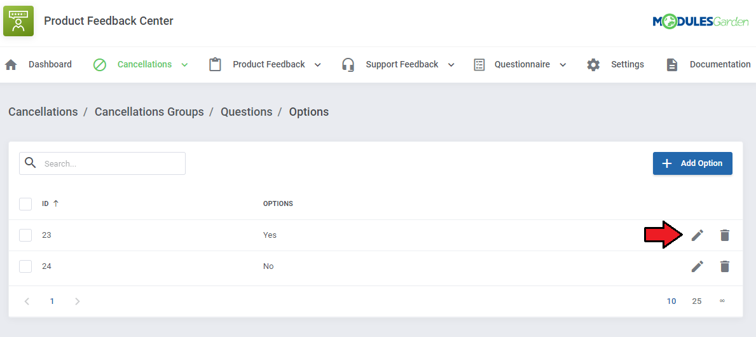The width and height of the screenshot is (756, 337).
Task: Click the Product Feedback clipboard icon
Action: click(x=215, y=65)
